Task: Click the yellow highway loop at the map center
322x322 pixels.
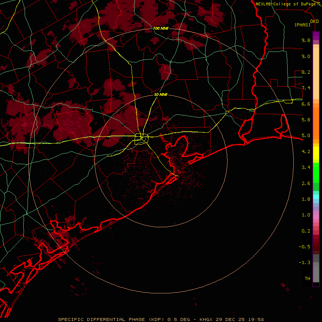Action: tap(141, 139)
